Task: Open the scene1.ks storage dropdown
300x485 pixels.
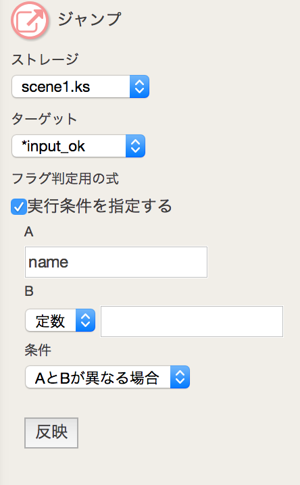Action: point(80,86)
